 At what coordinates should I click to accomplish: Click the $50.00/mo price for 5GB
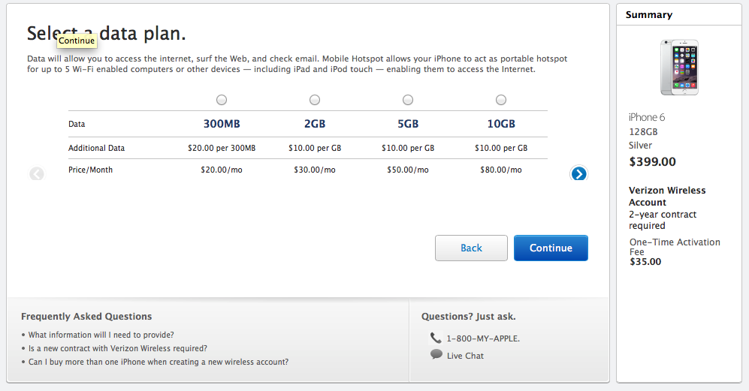click(x=408, y=170)
